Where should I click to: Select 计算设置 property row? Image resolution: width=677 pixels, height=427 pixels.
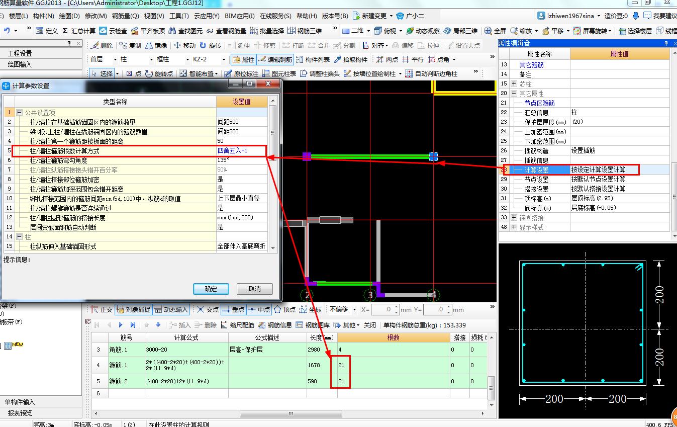584,170
